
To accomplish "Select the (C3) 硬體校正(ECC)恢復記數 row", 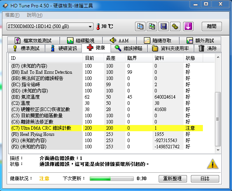I will [107, 109].
